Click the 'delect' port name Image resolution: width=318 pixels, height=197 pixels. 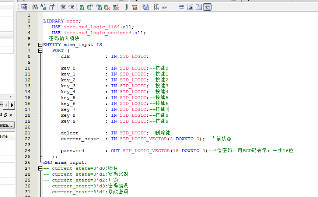point(70,133)
